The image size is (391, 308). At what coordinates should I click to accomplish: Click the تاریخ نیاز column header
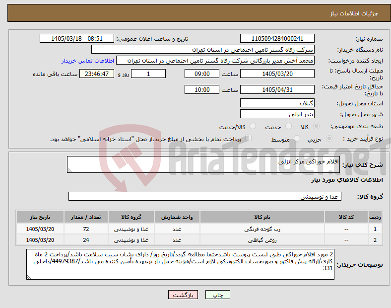[x=40, y=217]
